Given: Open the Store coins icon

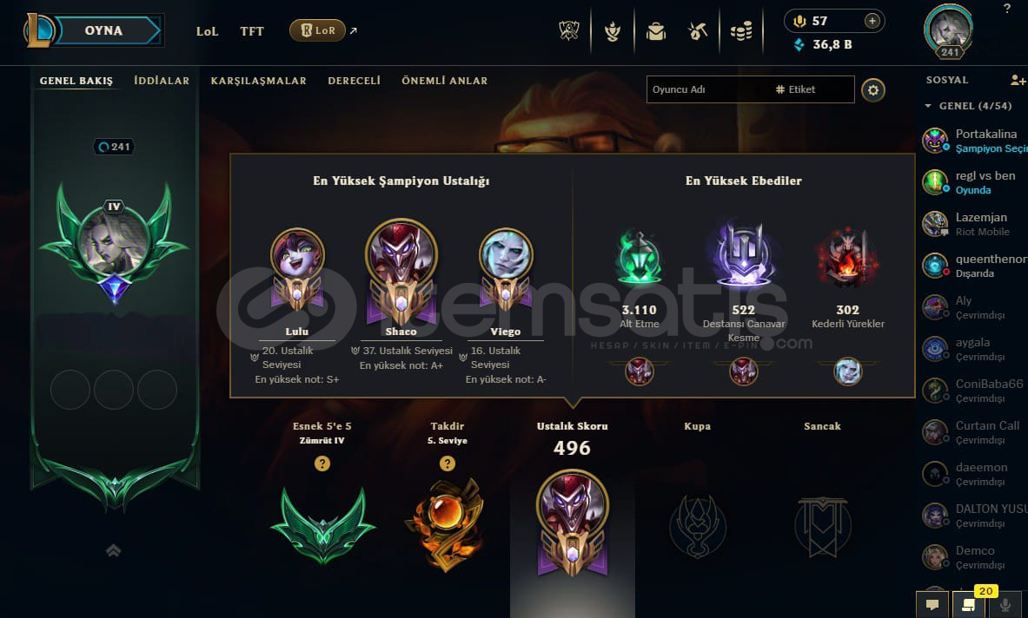Looking at the screenshot, I should [x=741, y=30].
